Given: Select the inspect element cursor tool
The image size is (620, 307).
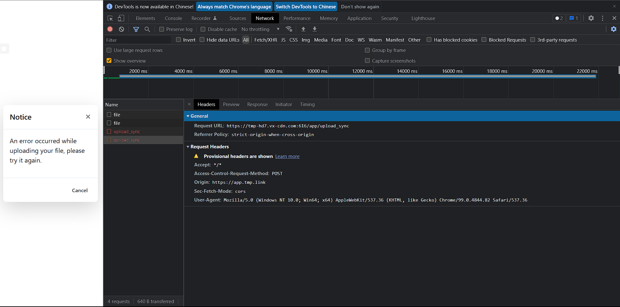Looking at the screenshot, I should 110,18.
